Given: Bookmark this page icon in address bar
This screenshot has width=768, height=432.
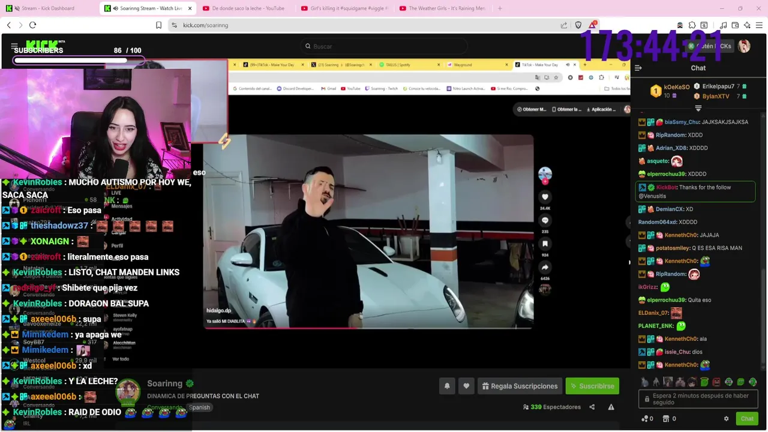Looking at the screenshot, I should click(x=158, y=25).
